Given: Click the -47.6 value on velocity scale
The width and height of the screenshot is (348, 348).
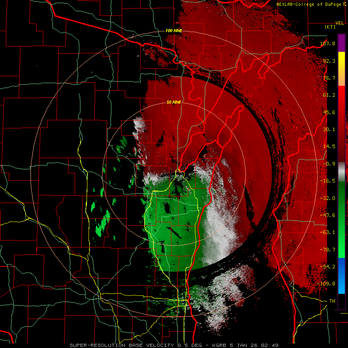Looking at the screenshot, I should pos(328,215).
